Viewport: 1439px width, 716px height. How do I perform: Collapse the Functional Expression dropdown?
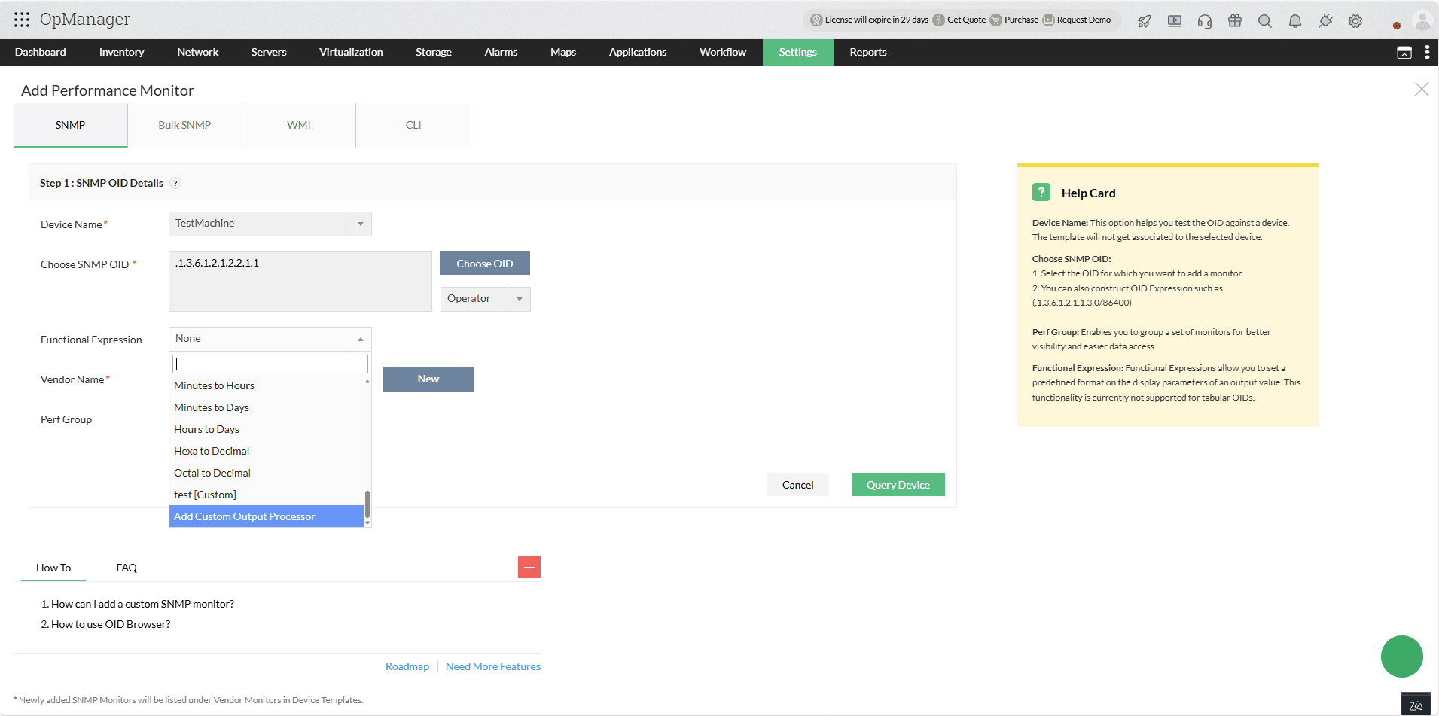(361, 339)
